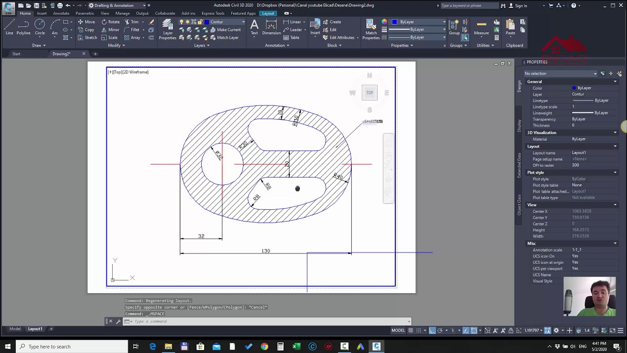Select the Circle tool
The width and height of the screenshot is (627, 353).
click(40, 27)
